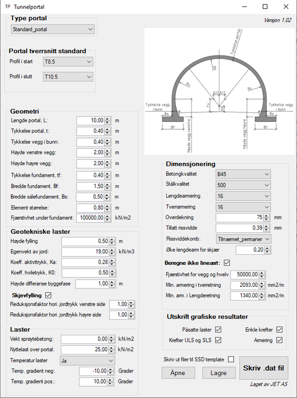Close the Tunnelportal window
The width and height of the screenshot is (297, 398).
[x=286, y=6]
